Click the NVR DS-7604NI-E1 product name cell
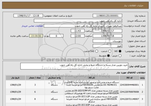This screenshot has height=106, width=151. 92,85
